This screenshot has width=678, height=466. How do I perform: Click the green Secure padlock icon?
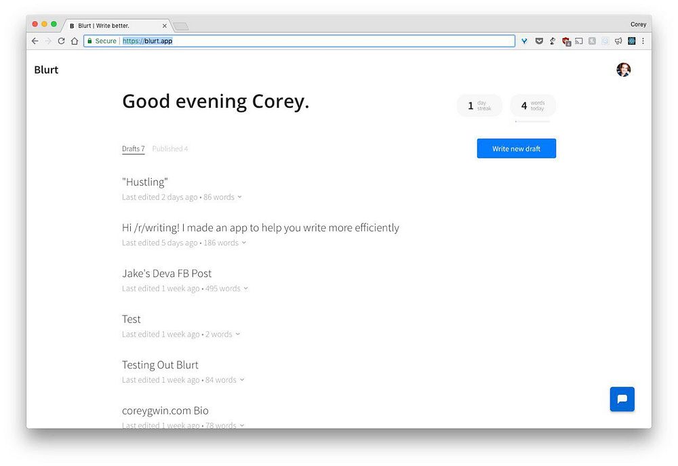point(89,41)
